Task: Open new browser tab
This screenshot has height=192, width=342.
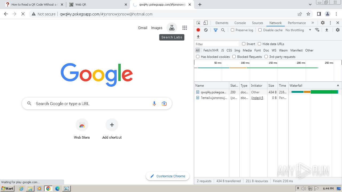Action: pos(200,5)
